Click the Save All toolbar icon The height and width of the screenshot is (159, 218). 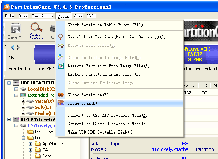[15, 29]
